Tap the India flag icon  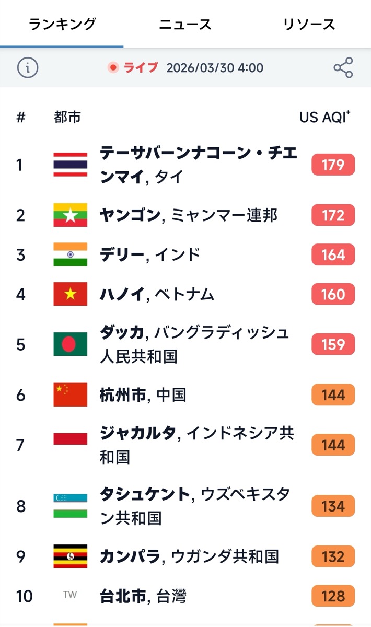point(70,255)
